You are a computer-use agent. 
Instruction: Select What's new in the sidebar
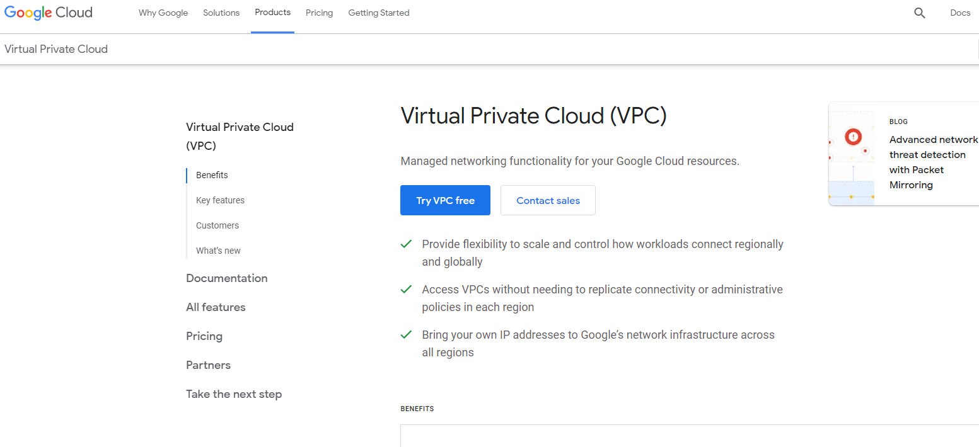218,251
